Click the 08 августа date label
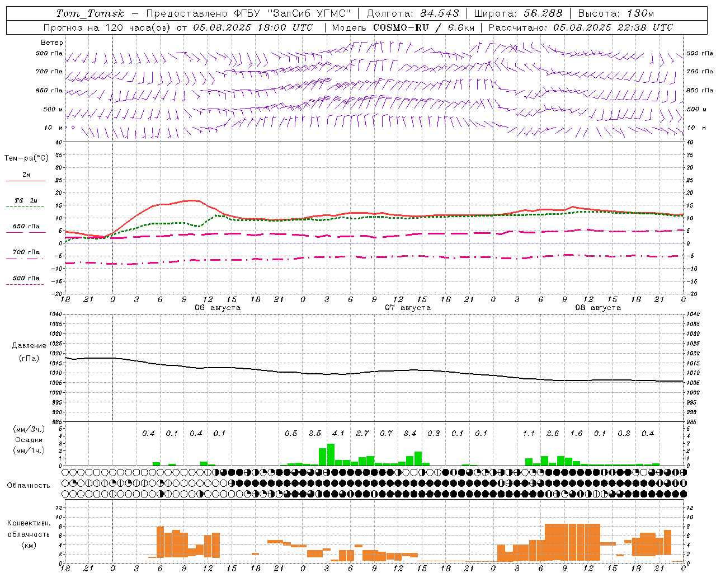Screen dimensions: 716x573 pyautogui.click(x=598, y=308)
